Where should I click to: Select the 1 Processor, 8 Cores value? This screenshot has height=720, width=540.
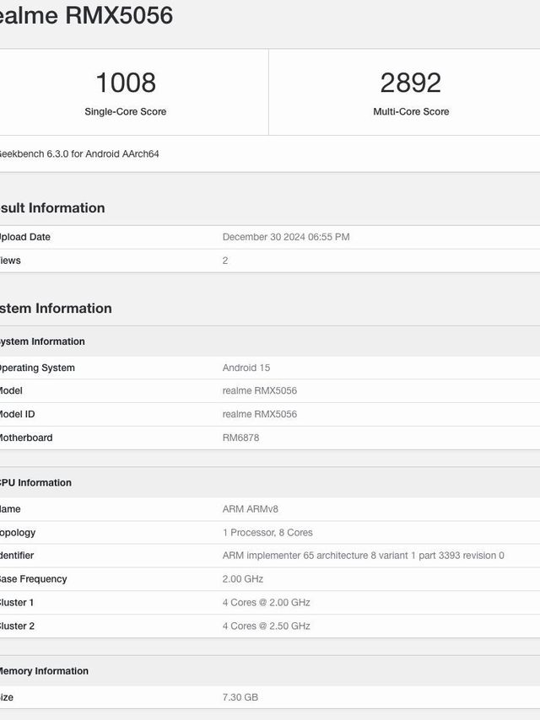[267, 533]
